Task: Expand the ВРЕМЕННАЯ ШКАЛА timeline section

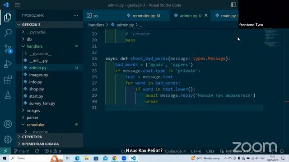Action: coord(49,144)
